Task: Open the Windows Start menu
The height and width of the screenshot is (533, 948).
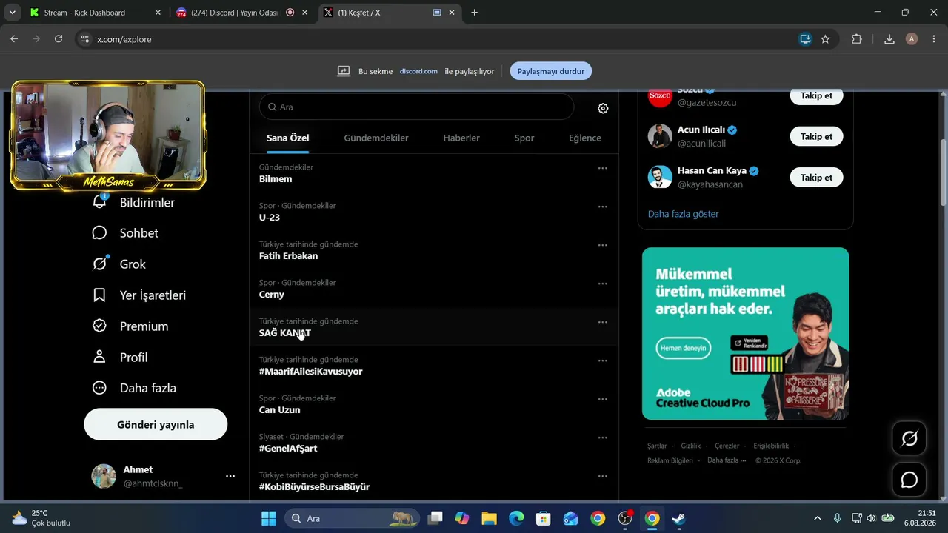Action: point(269,518)
